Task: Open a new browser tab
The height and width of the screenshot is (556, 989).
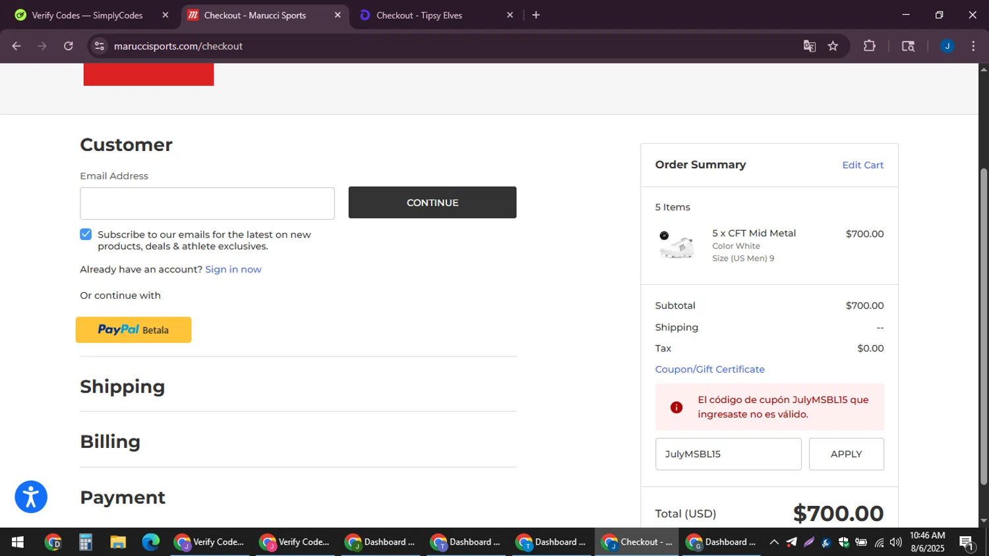Action: pos(536,15)
